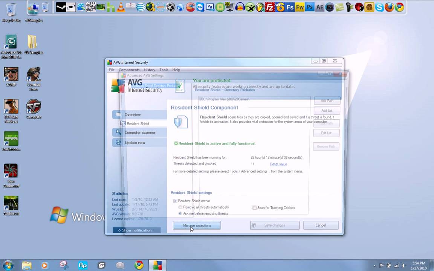Screen dimensions: 434x271
Task: Launch Audacity headphones icon in dock
Action: pyautogui.click(x=240, y=7)
